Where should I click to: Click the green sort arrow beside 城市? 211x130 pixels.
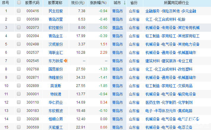click(125, 3)
